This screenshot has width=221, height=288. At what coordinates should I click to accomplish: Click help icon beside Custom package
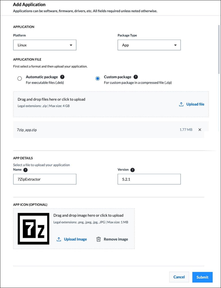tap(136, 77)
